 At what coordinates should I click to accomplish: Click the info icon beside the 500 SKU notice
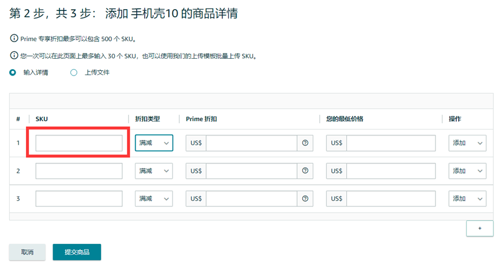coord(14,39)
